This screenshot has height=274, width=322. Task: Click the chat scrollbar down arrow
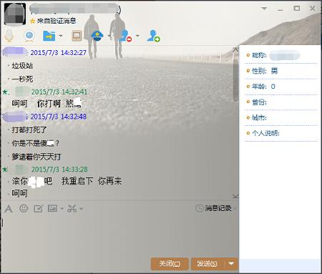(235, 197)
